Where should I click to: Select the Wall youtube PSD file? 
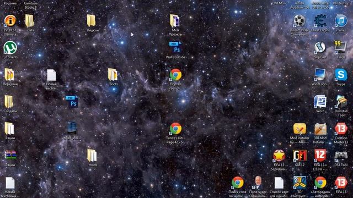click(x=175, y=48)
